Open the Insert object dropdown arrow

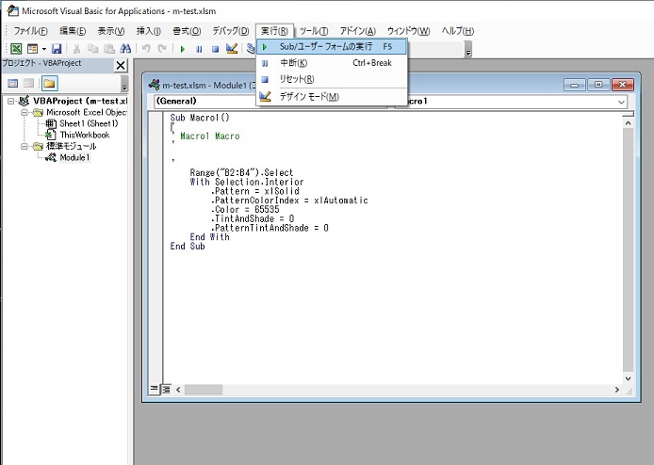[x=43, y=49]
